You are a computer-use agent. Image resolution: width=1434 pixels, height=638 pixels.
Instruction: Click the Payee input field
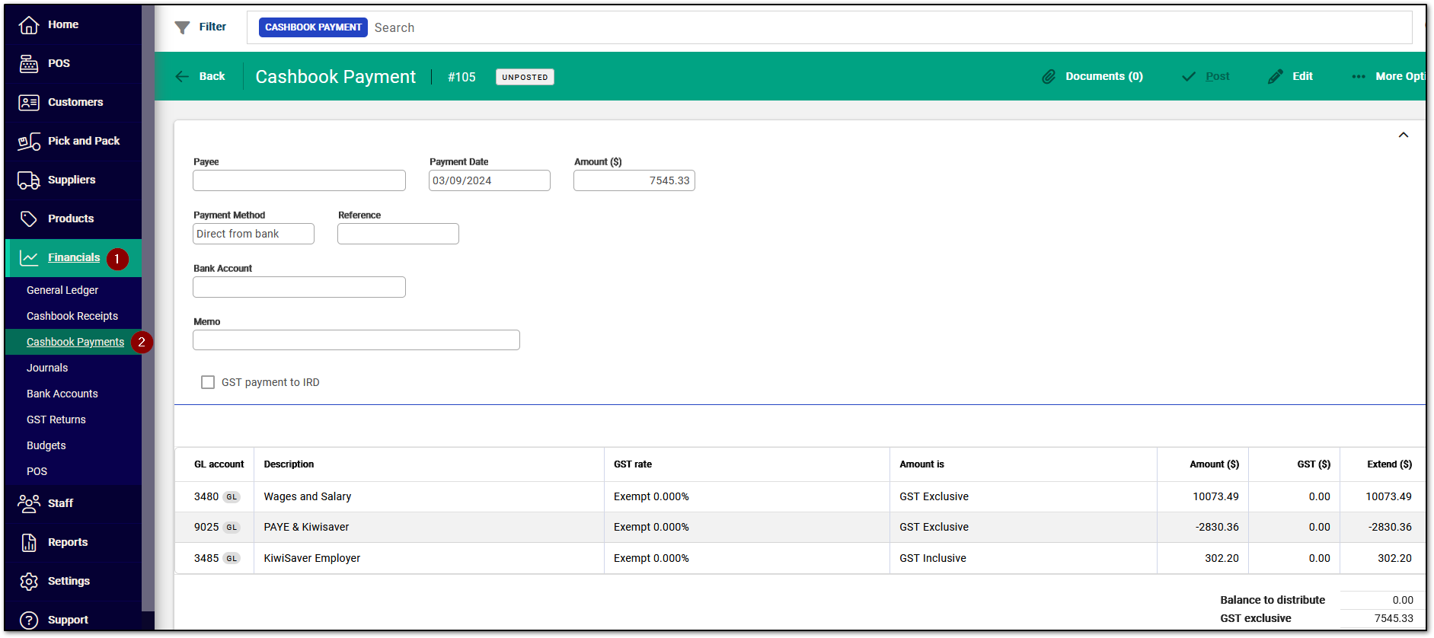click(299, 180)
